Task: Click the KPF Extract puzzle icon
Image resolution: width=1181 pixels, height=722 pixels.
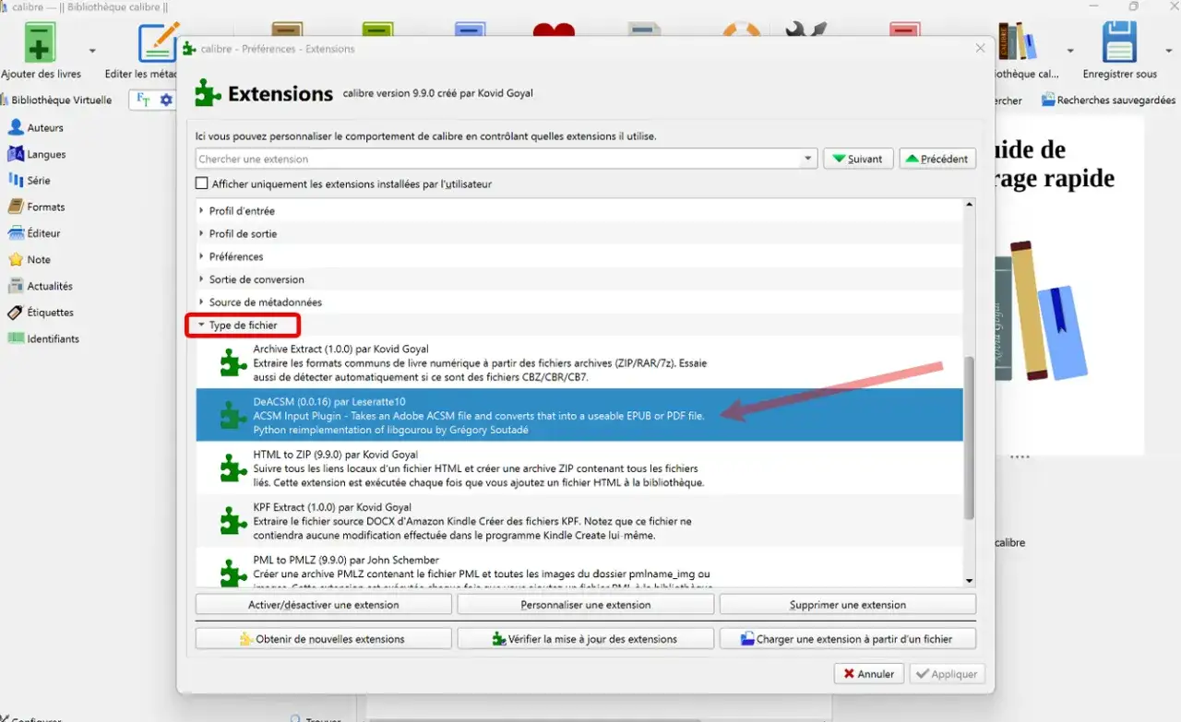Action: tap(233, 521)
